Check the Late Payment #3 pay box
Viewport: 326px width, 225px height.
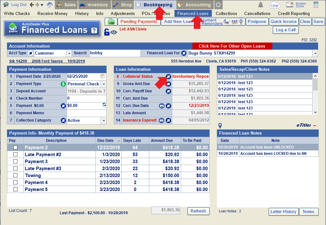coord(16,169)
